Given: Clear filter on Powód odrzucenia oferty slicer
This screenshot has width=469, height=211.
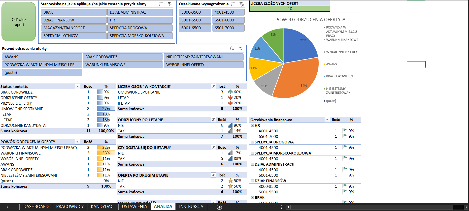Looking at the screenshot, I should (x=241, y=48).
